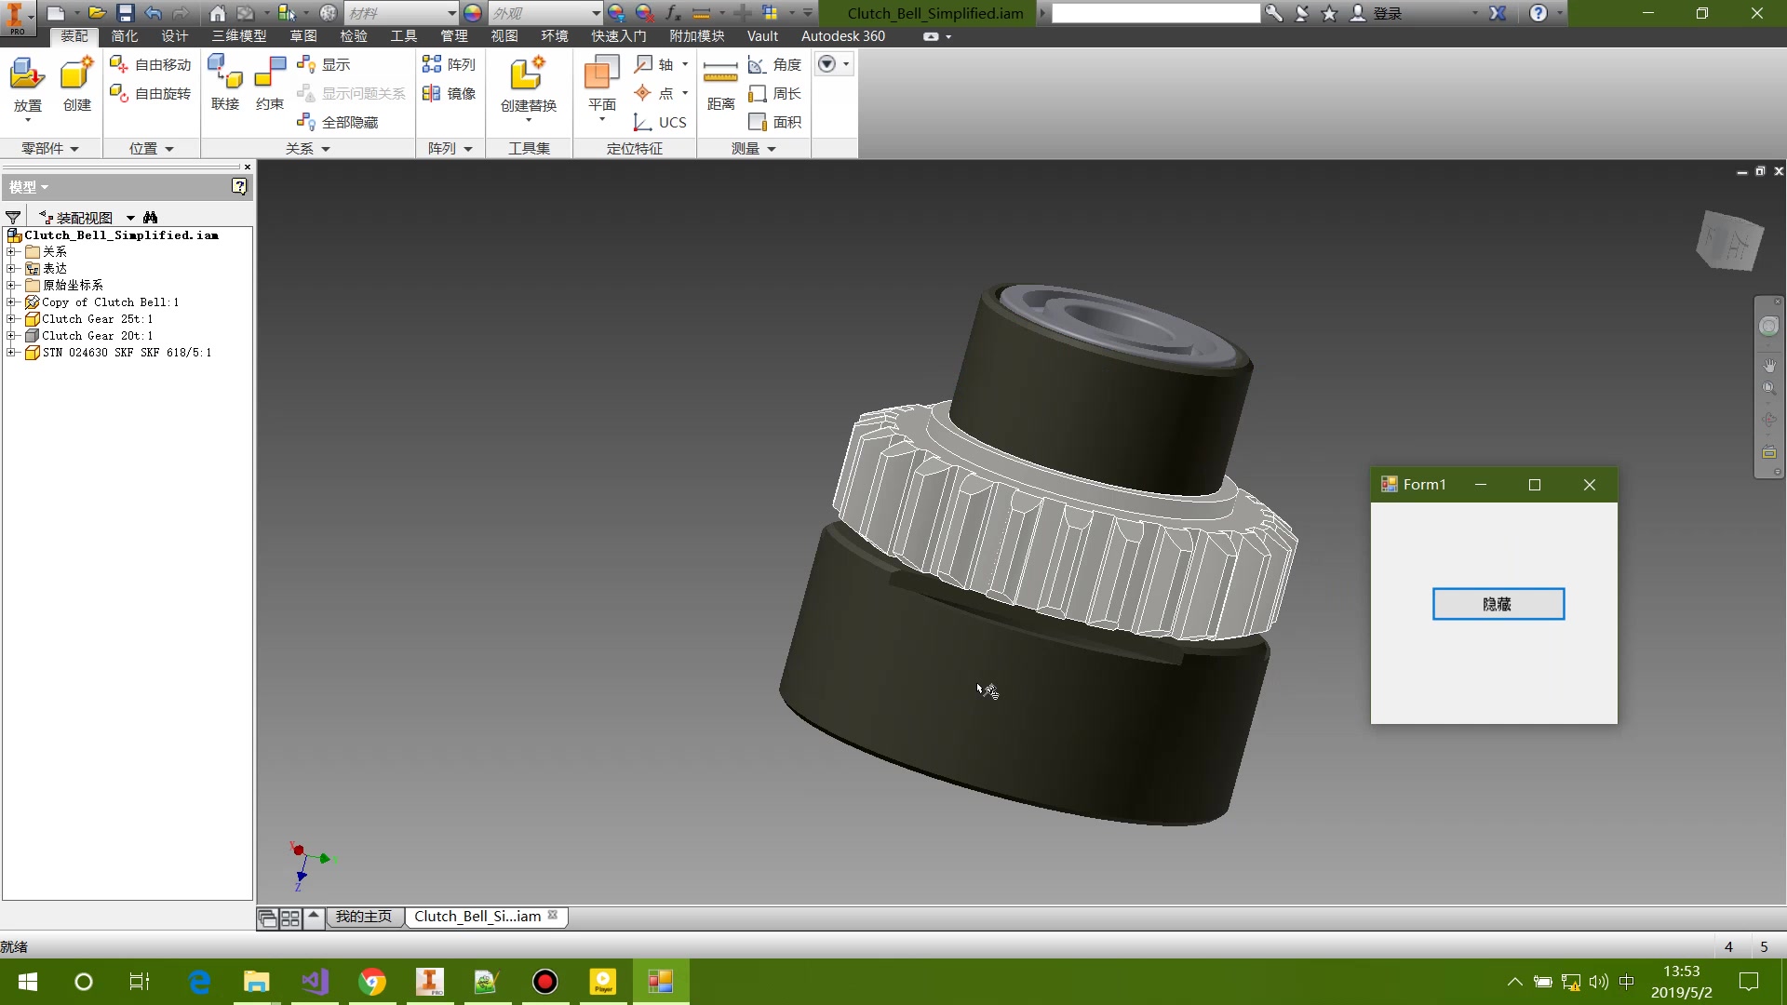Switch to the 3D Model ribbon tab

(238, 35)
